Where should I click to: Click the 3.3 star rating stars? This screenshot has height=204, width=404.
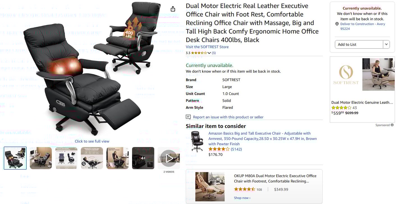point(199,53)
